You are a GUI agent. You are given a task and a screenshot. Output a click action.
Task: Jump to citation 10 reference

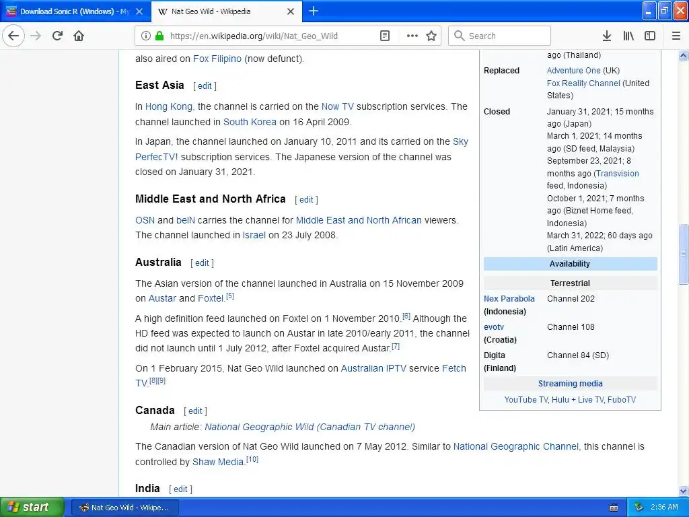click(252, 459)
